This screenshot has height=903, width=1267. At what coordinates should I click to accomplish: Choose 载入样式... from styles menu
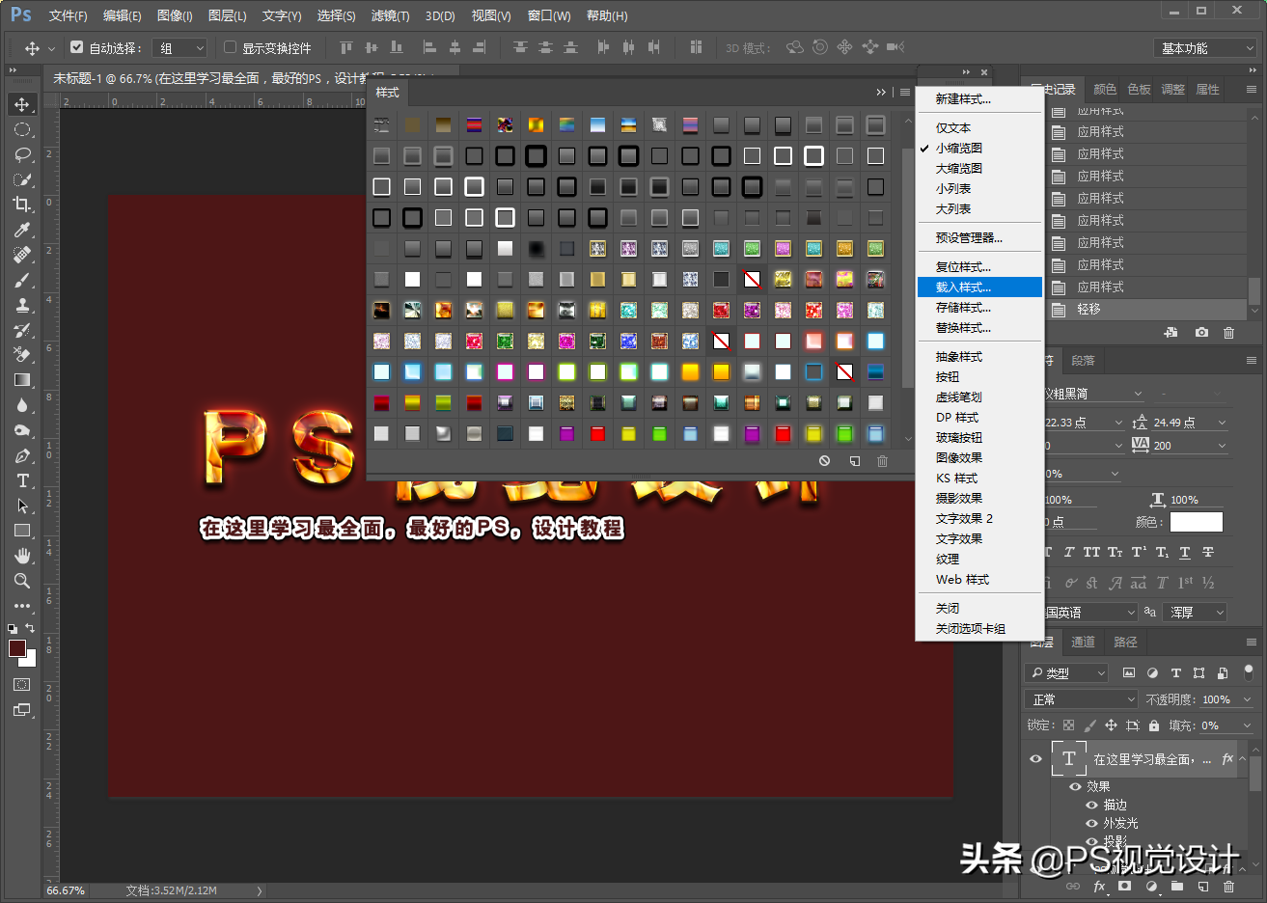pyautogui.click(x=979, y=287)
